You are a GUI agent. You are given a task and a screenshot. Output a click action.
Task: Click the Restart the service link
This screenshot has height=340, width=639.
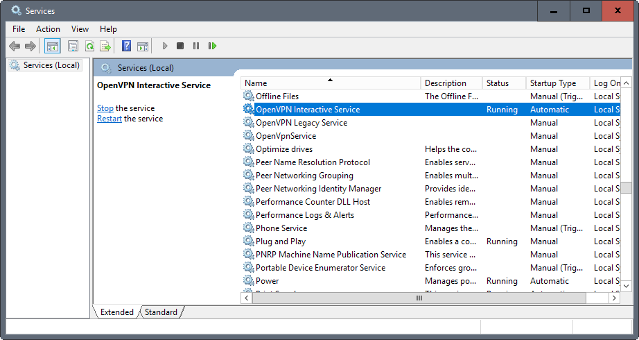tap(110, 119)
